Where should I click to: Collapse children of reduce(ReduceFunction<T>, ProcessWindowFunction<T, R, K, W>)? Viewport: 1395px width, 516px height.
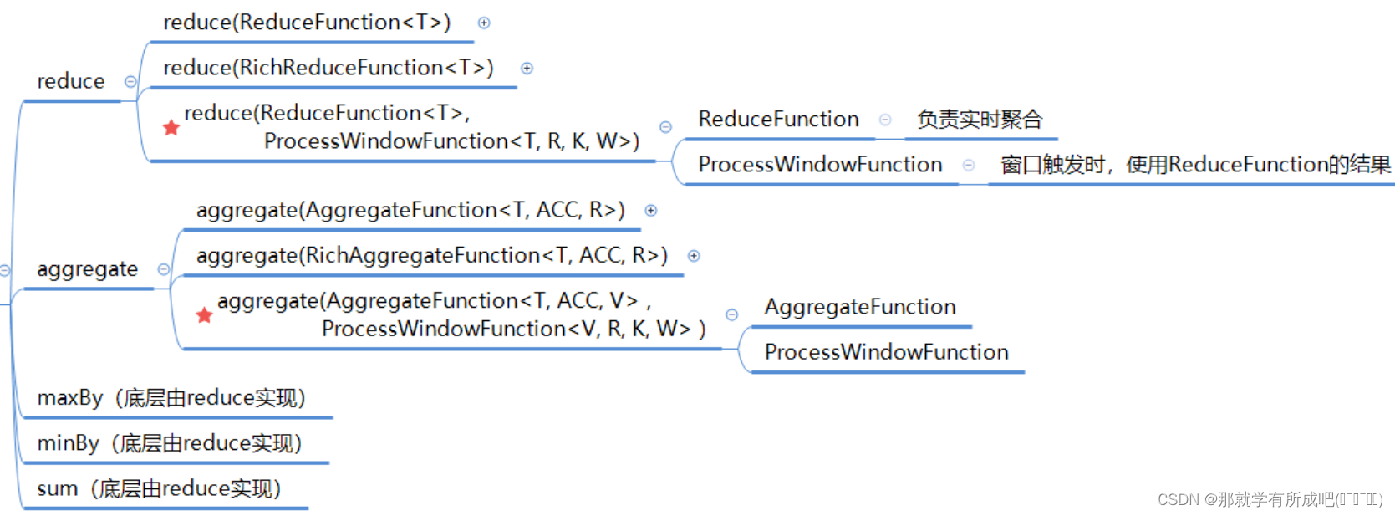click(x=665, y=127)
